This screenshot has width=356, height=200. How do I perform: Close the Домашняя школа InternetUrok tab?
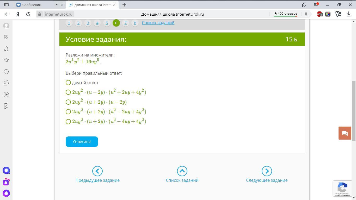tap(114, 5)
